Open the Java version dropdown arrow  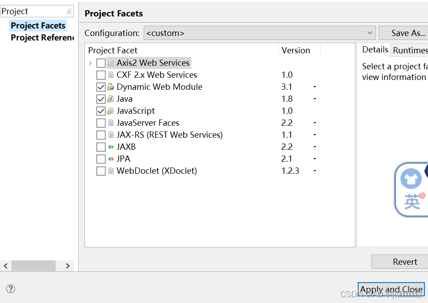pos(315,99)
